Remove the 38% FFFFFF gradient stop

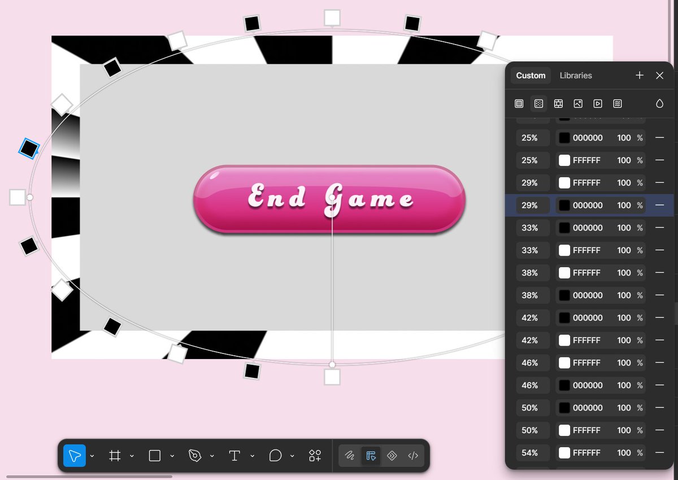[x=659, y=273]
